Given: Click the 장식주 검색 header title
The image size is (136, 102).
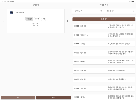Looking at the screenshot, I should [x=104, y=5].
